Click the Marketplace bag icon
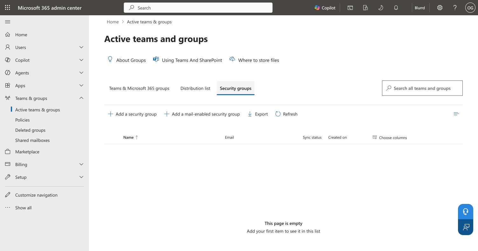478x251 pixels. (8, 151)
